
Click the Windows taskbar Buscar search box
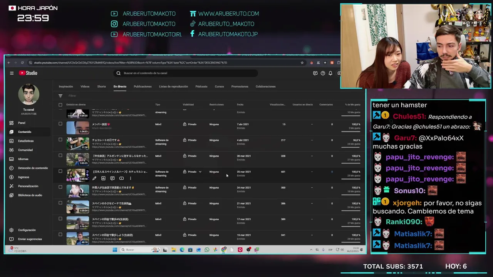pyautogui.click(x=141, y=250)
